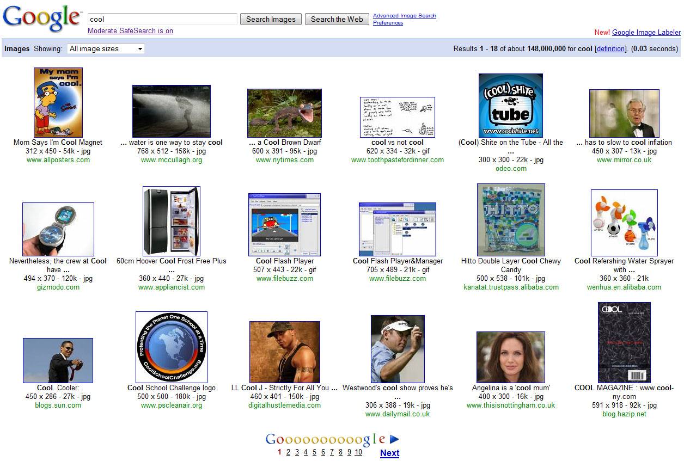Viewport: 684px width, 461px height.
Task: Click the 'Cool Flash Player' caption text
Action: click(285, 261)
